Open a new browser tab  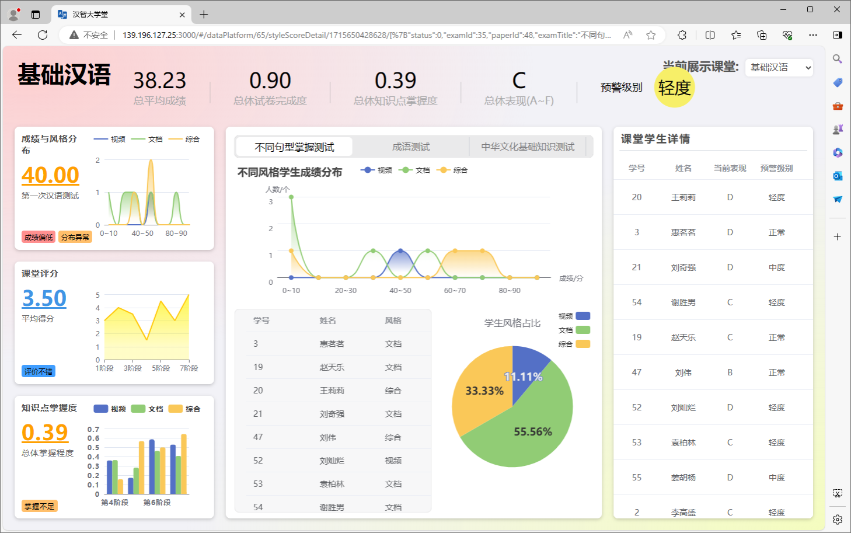pos(204,15)
